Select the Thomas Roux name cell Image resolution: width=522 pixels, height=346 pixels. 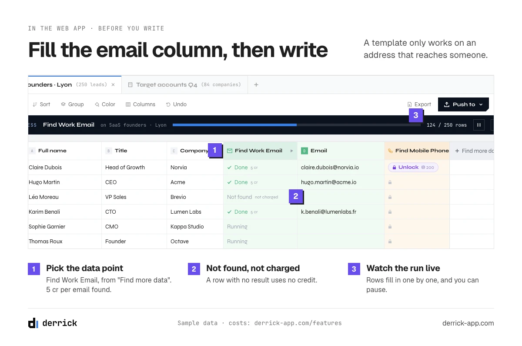pos(65,242)
